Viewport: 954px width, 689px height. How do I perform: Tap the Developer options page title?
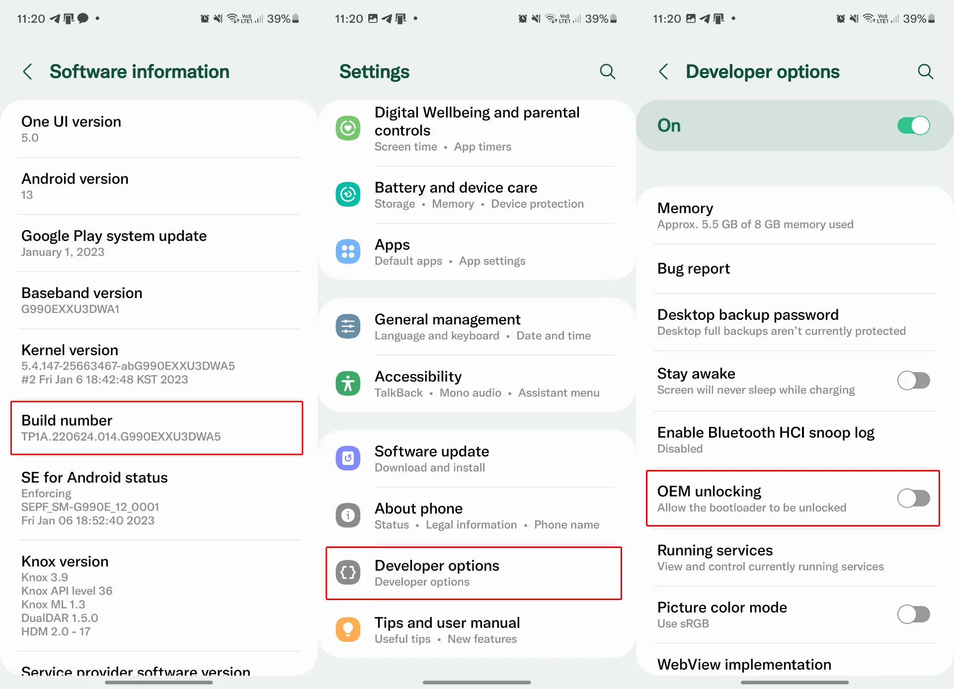pos(762,72)
